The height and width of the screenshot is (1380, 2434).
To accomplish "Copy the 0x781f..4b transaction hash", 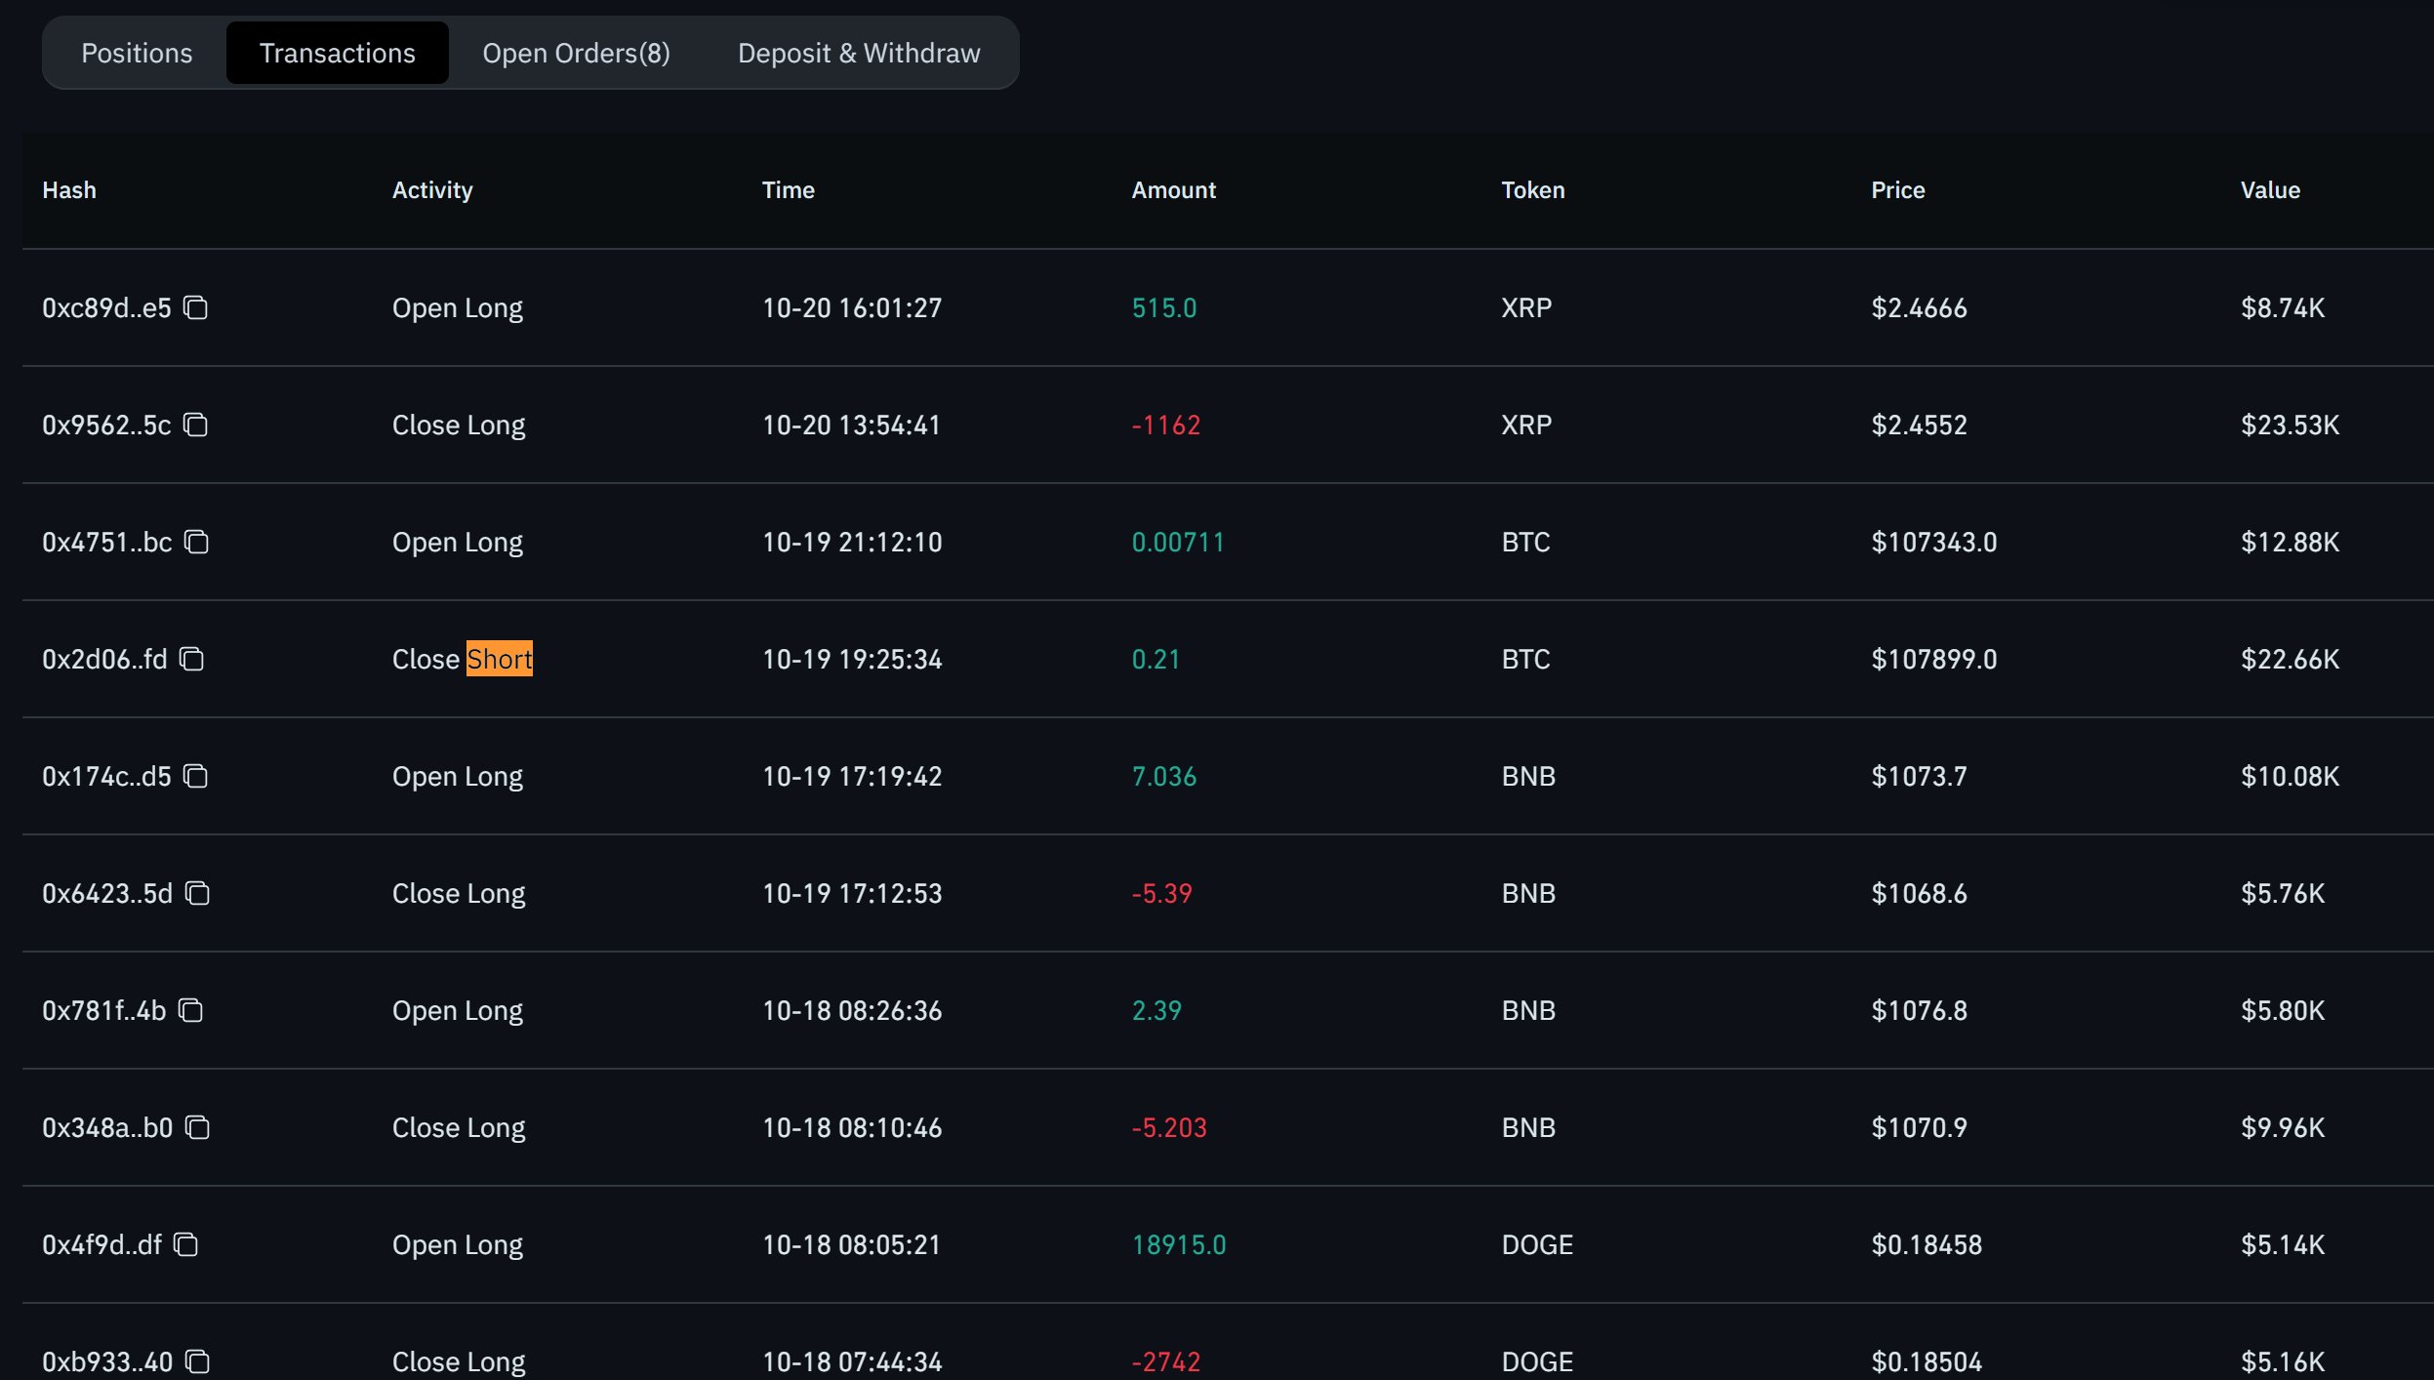I will point(191,1010).
